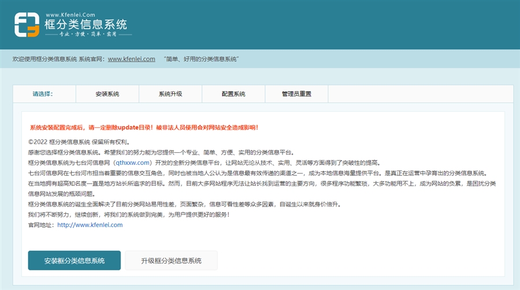Click the red update directory deletion warning
The width and height of the screenshot is (520, 290).
coord(144,127)
